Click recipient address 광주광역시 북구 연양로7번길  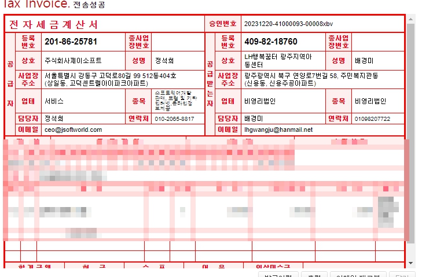point(311,80)
